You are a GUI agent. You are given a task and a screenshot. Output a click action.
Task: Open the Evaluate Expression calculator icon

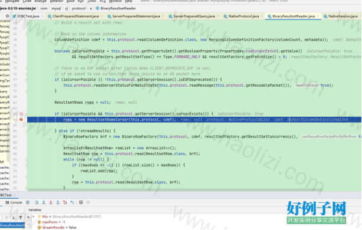tap(81, 202)
